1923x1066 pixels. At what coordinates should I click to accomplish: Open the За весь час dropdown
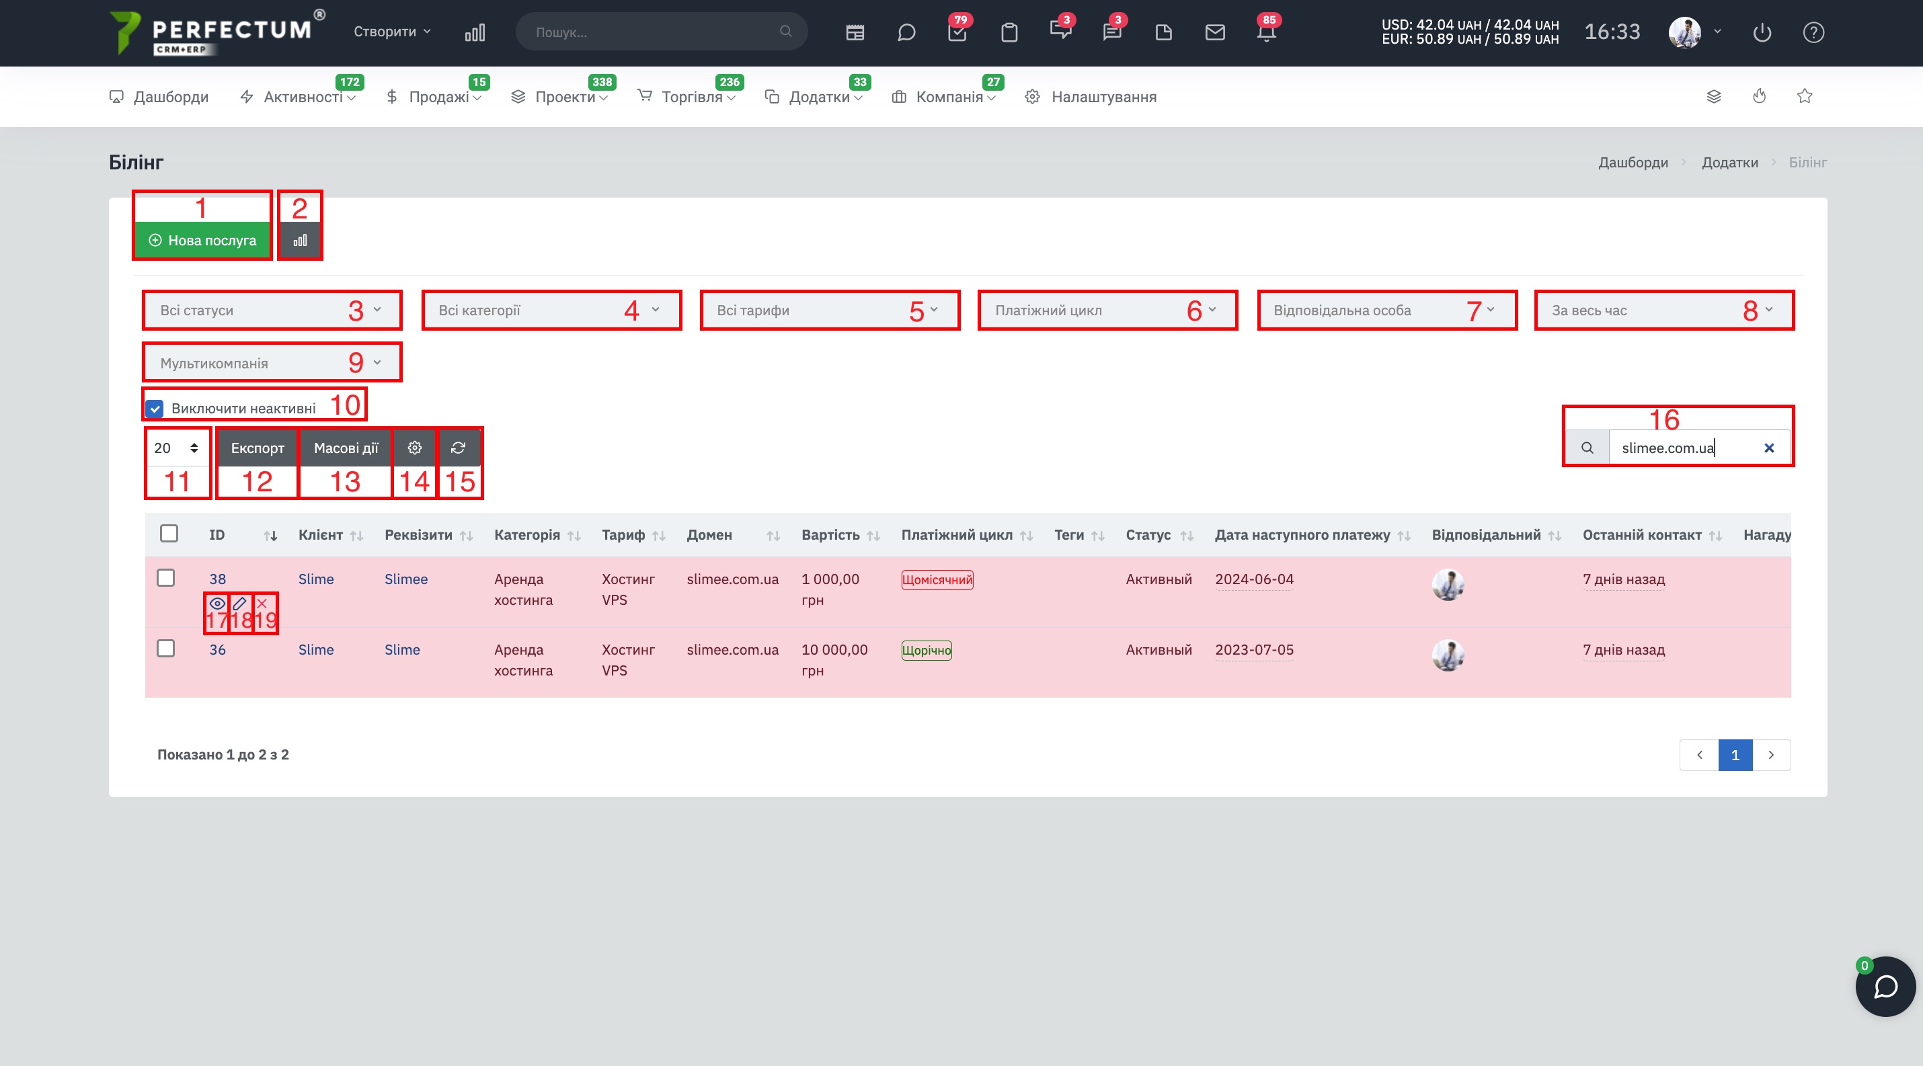tap(1664, 311)
